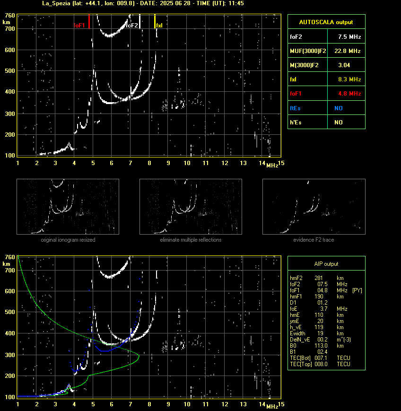Click the blue ftEs label

tap(295, 108)
